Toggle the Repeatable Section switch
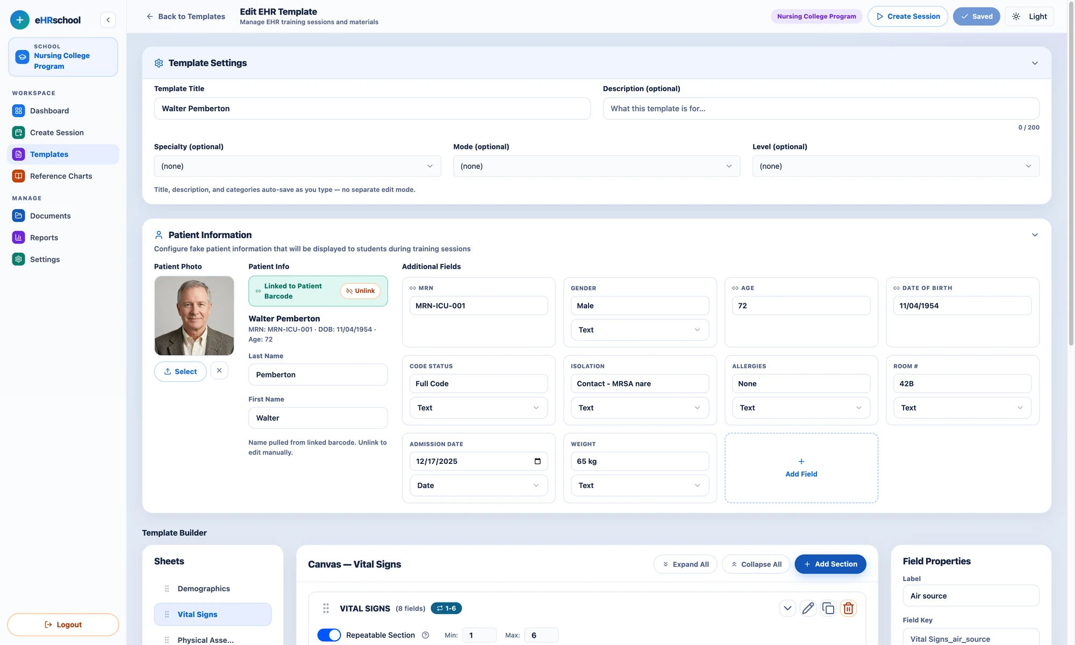This screenshot has height=645, width=1075. point(329,635)
